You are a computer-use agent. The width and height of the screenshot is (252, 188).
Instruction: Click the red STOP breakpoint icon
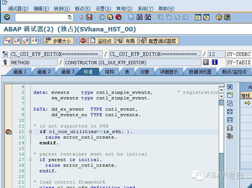[83, 41]
